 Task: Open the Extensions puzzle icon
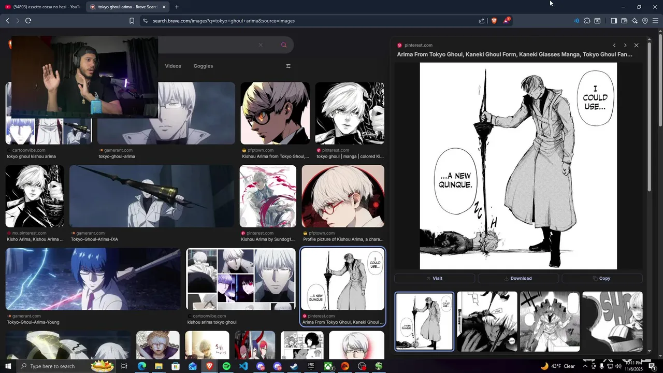click(587, 21)
